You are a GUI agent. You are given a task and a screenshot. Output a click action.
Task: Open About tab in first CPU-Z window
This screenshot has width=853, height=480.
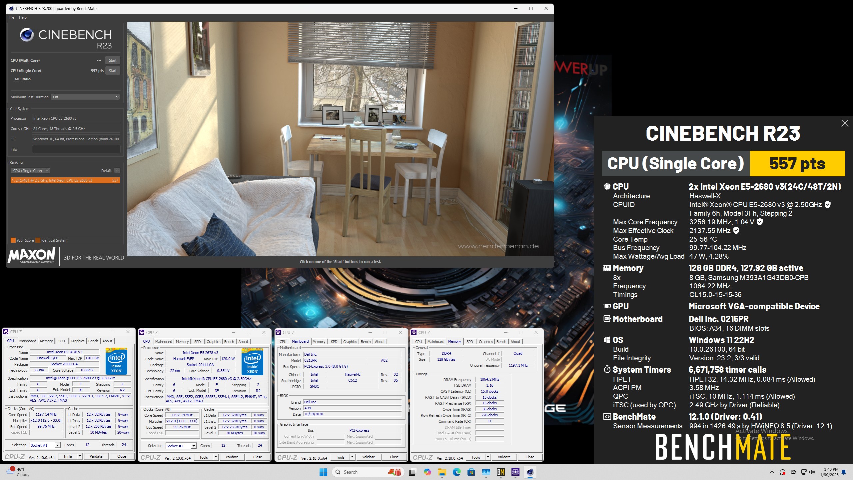pyautogui.click(x=107, y=341)
